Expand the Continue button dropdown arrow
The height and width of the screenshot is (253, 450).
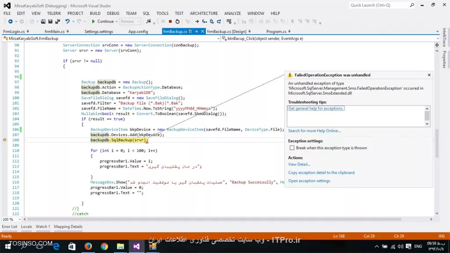pyautogui.click(x=116, y=21)
